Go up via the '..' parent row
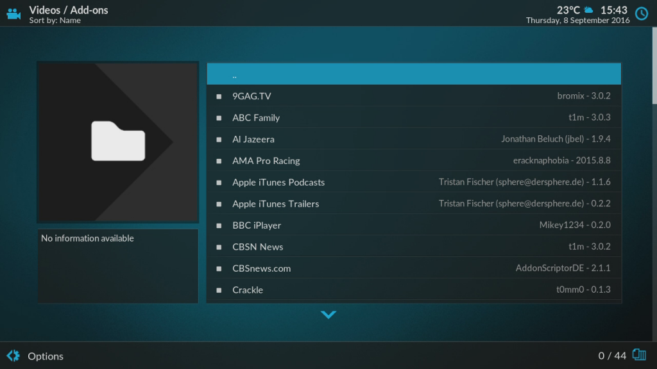The width and height of the screenshot is (657, 369). tap(414, 74)
